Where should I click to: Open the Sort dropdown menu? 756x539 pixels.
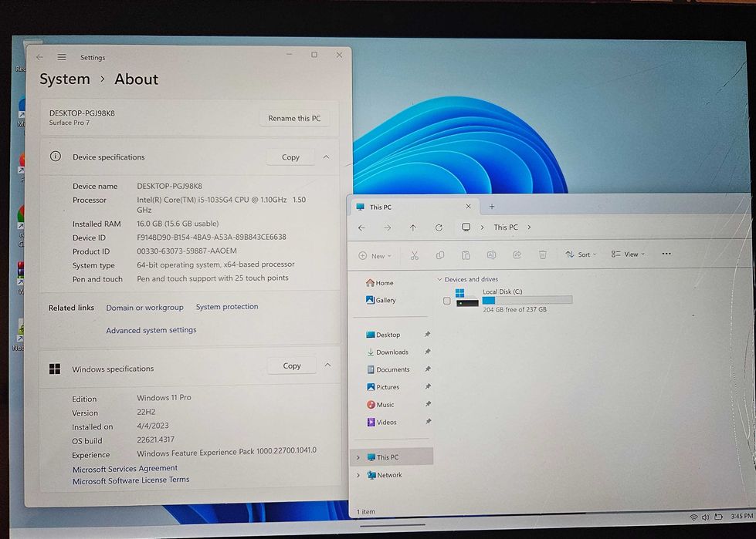pos(581,254)
